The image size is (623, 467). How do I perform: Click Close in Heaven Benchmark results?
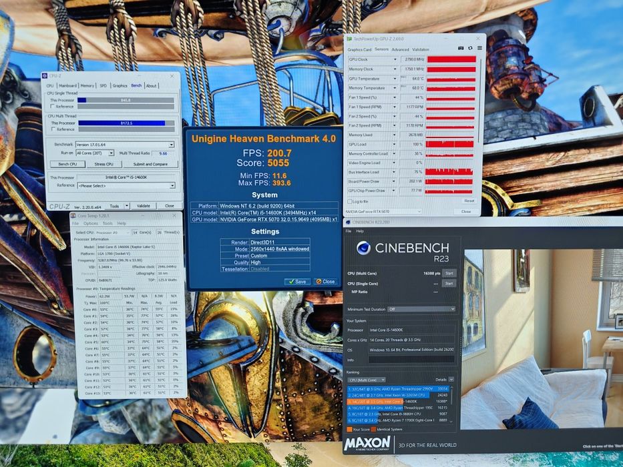325,282
